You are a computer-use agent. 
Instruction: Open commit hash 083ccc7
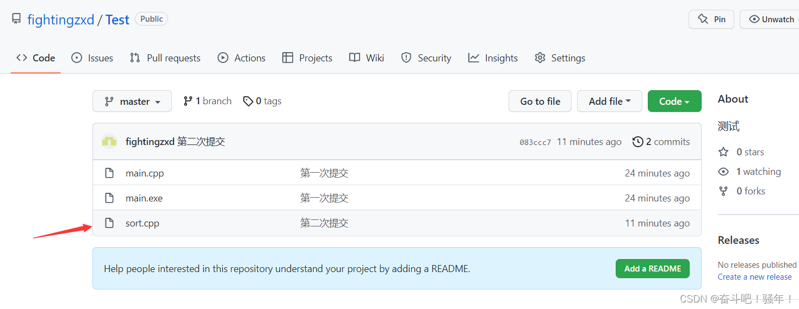pos(535,142)
